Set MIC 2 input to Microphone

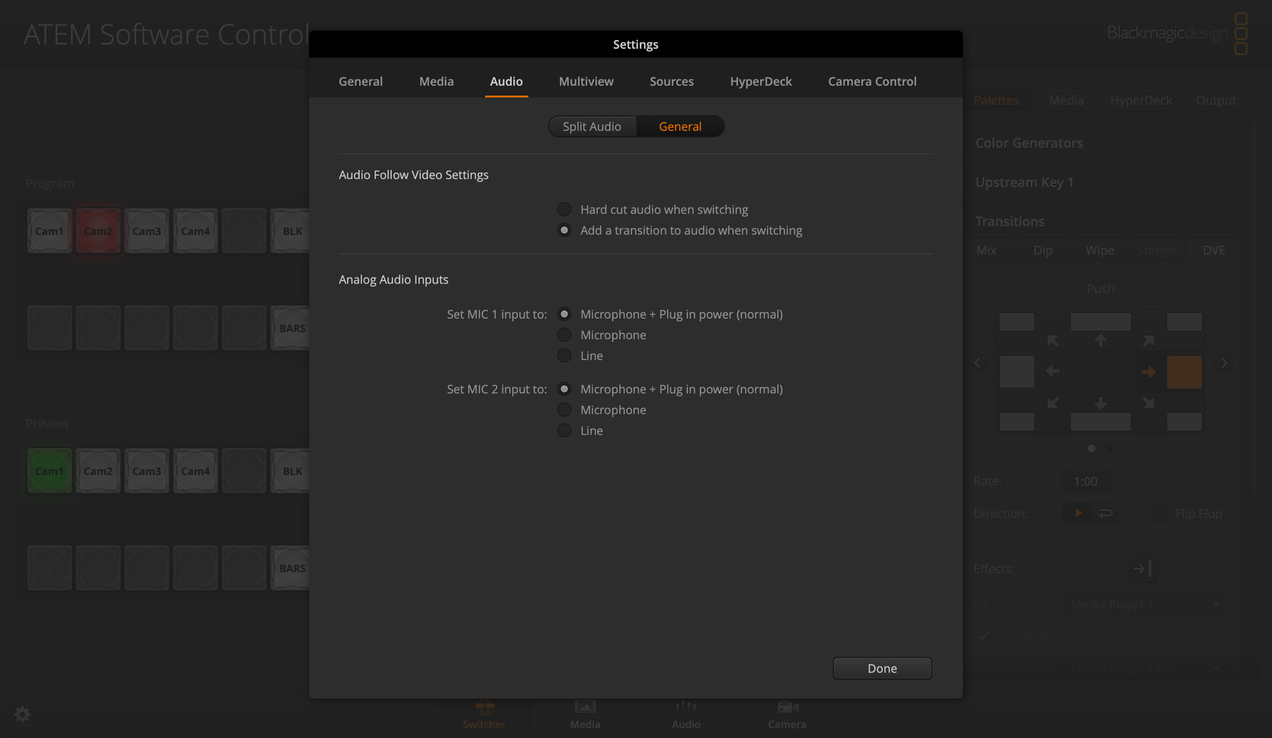[564, 410]
